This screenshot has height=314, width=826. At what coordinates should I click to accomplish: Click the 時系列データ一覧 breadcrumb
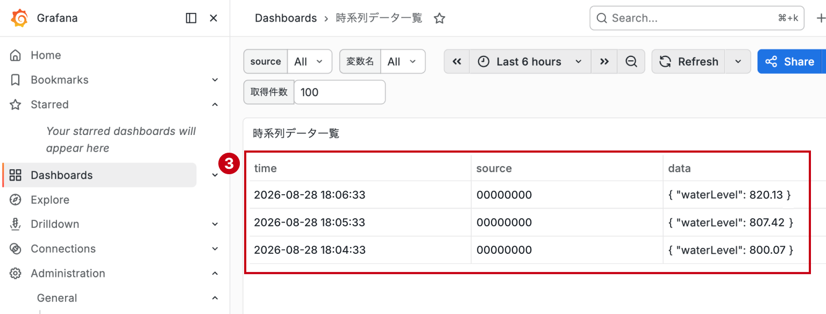point(379,18)
